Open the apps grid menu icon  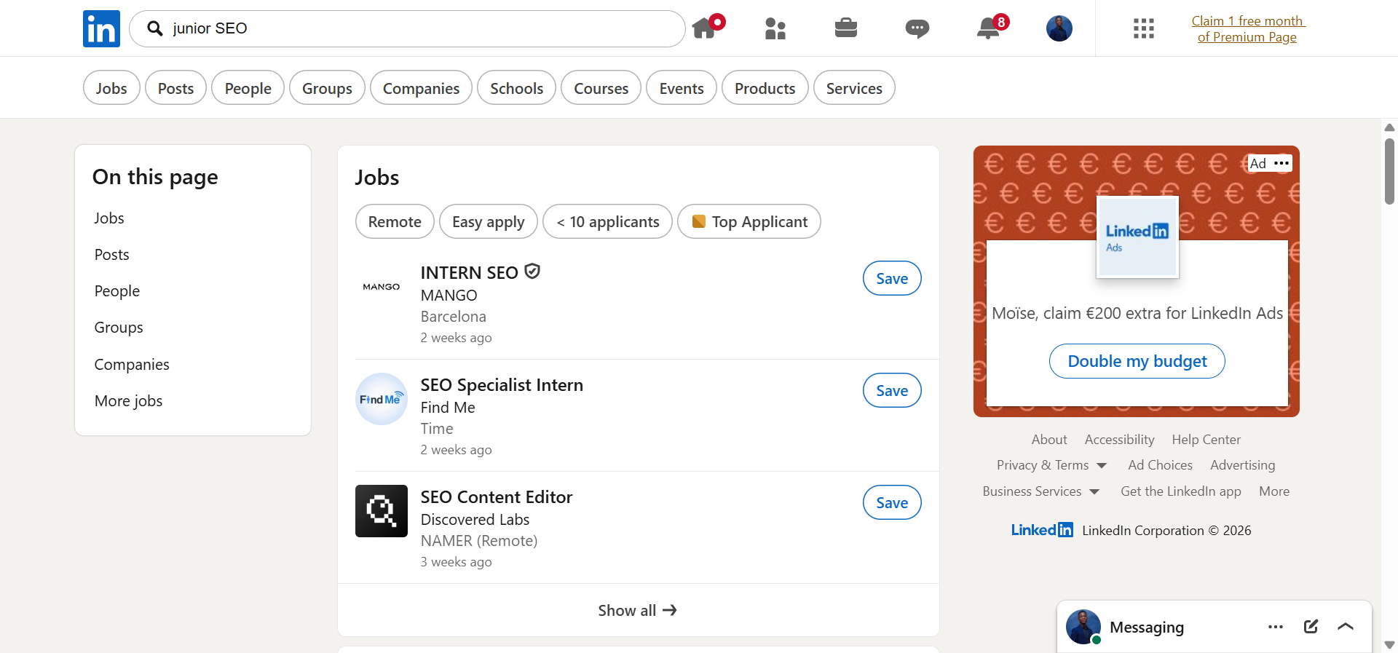pos(1144,28)
